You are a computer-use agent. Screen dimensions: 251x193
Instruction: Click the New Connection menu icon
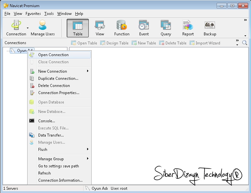(x=32, y=71)
